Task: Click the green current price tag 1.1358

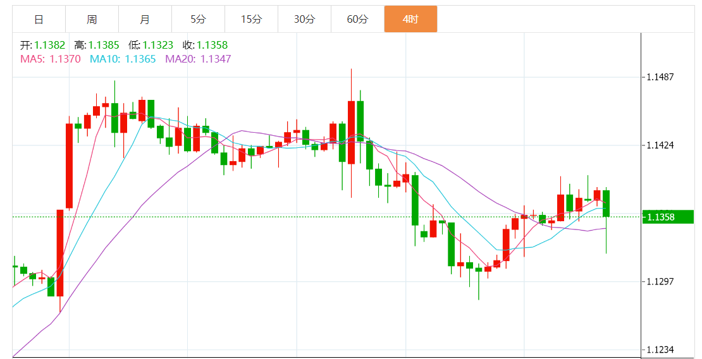Action: pyautogui.click(x=668, y=217)
